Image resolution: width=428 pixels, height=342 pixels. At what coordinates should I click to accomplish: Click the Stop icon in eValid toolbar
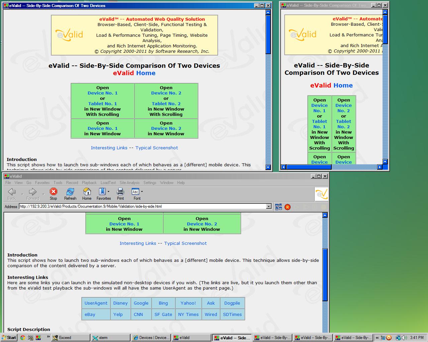coord(53,192)
